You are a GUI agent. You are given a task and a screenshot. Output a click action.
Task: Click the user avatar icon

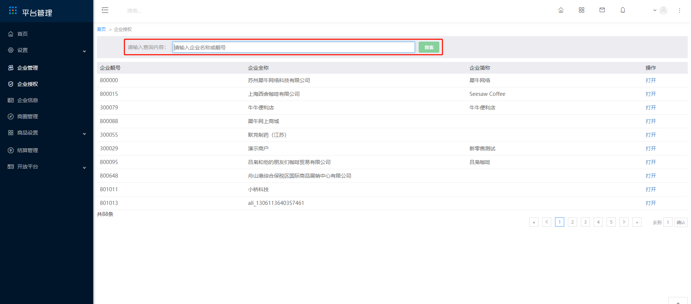point(663,10)
